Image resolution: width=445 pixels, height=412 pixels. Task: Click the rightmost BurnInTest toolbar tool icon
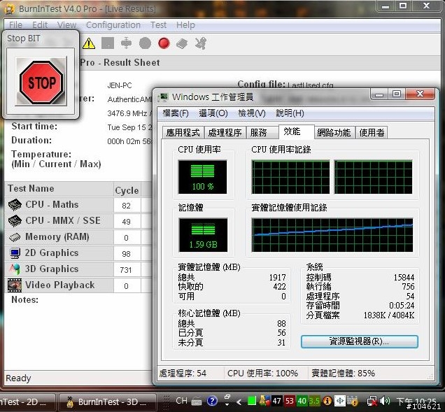click(200, 43)
